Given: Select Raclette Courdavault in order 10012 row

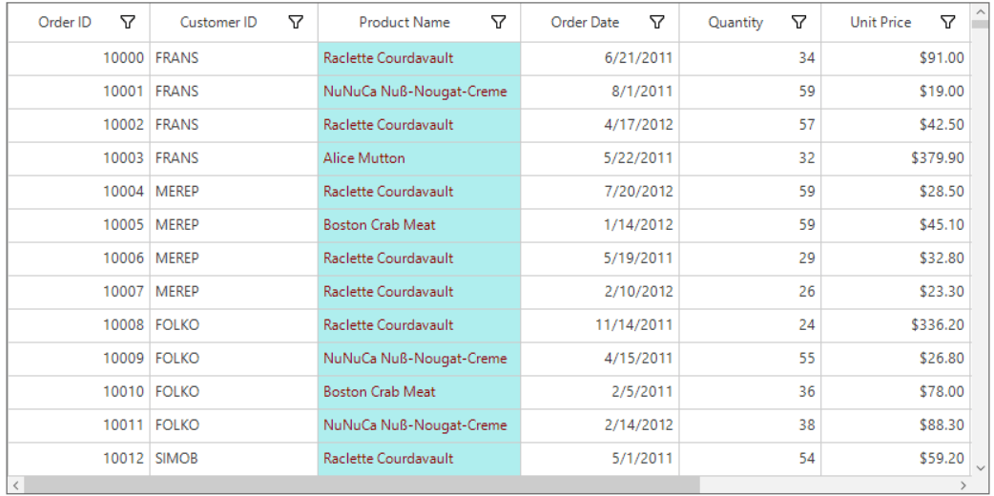Looking at the screenshot, I should point(419,458).
